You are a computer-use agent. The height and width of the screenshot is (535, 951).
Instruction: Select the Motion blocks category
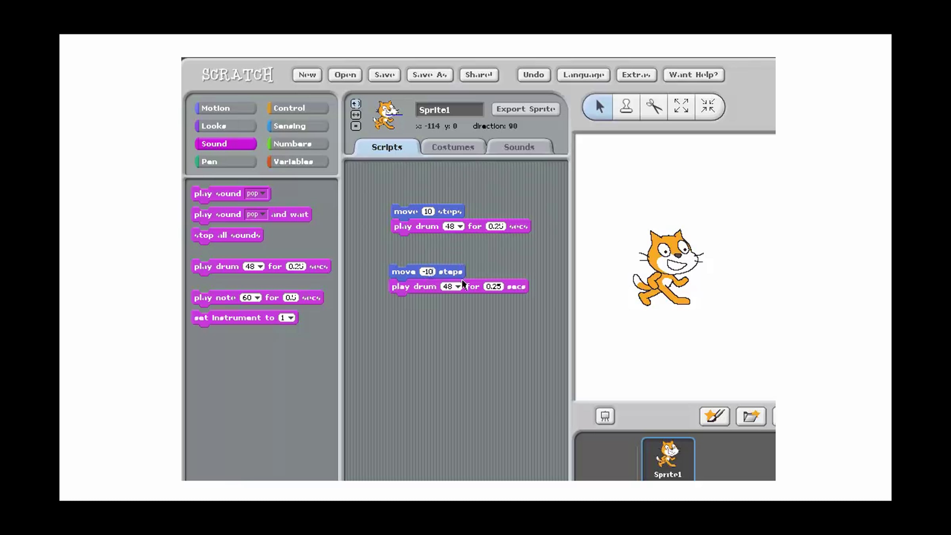225,108
